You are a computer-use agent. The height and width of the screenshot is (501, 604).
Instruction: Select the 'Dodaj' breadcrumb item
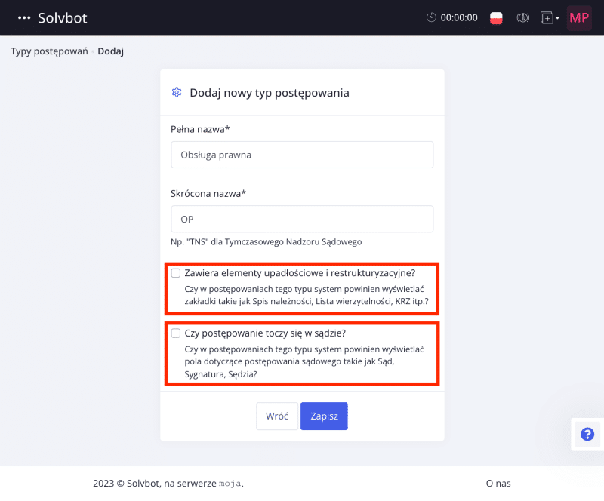(x=110, y=51)
